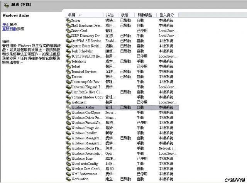247x183 pixels.
Task: Click 已啟動 status in Themes row
Action: point(125,76)
